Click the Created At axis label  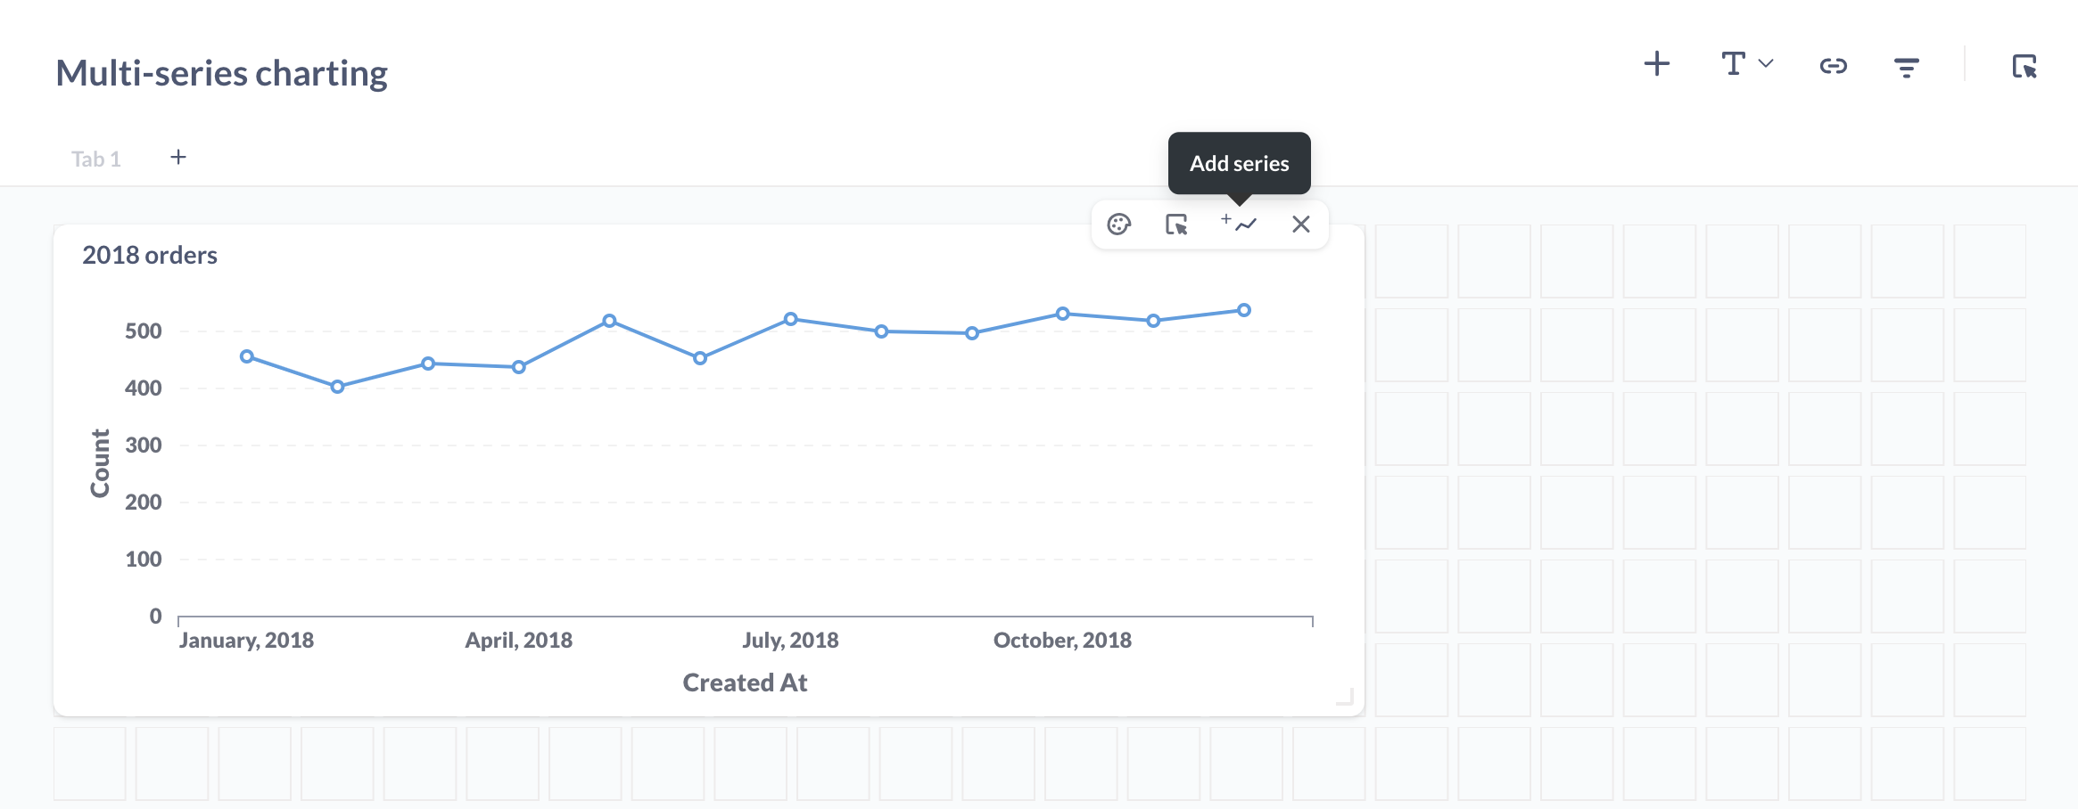pos(745,683)
